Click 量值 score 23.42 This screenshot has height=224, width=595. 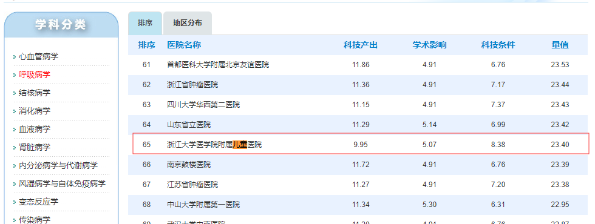[560, 125]
